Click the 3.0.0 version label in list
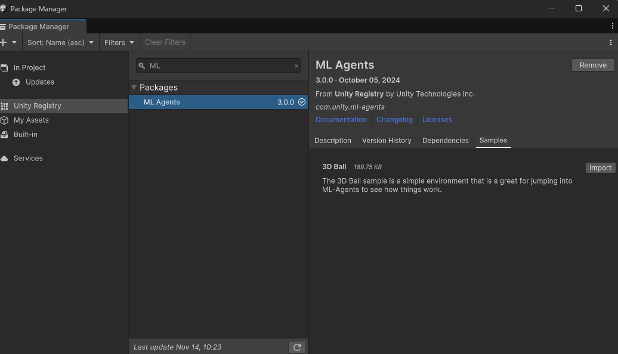 point(286,102)
